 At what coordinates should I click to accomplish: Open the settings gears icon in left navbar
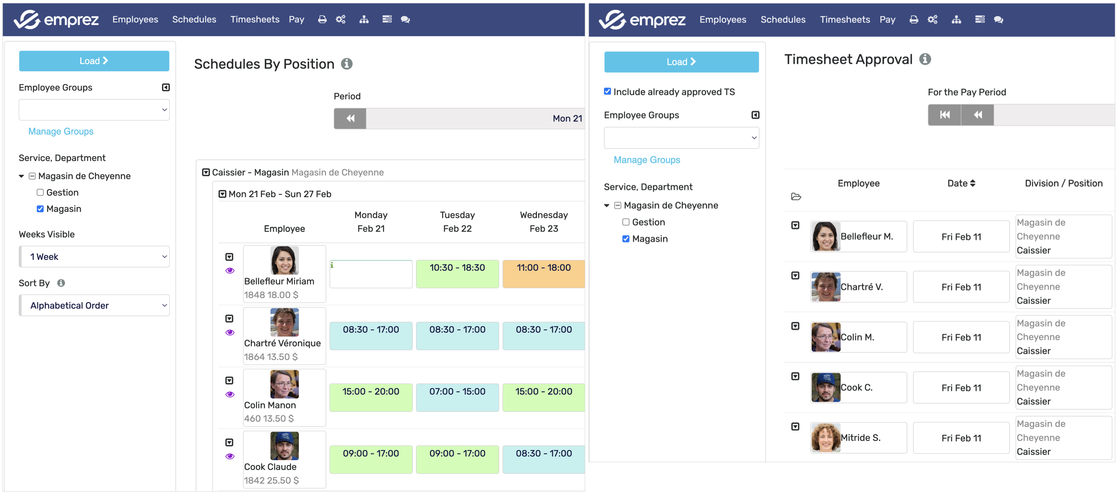[x=341, y=19]
